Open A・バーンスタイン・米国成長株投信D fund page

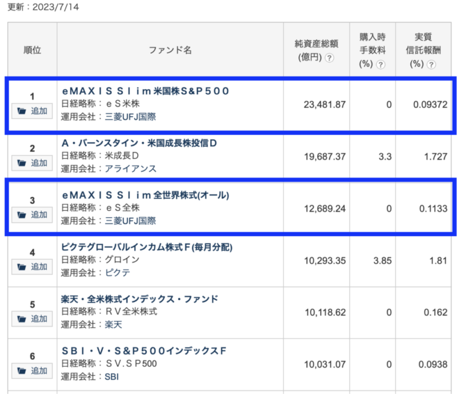tap(139, 143)
